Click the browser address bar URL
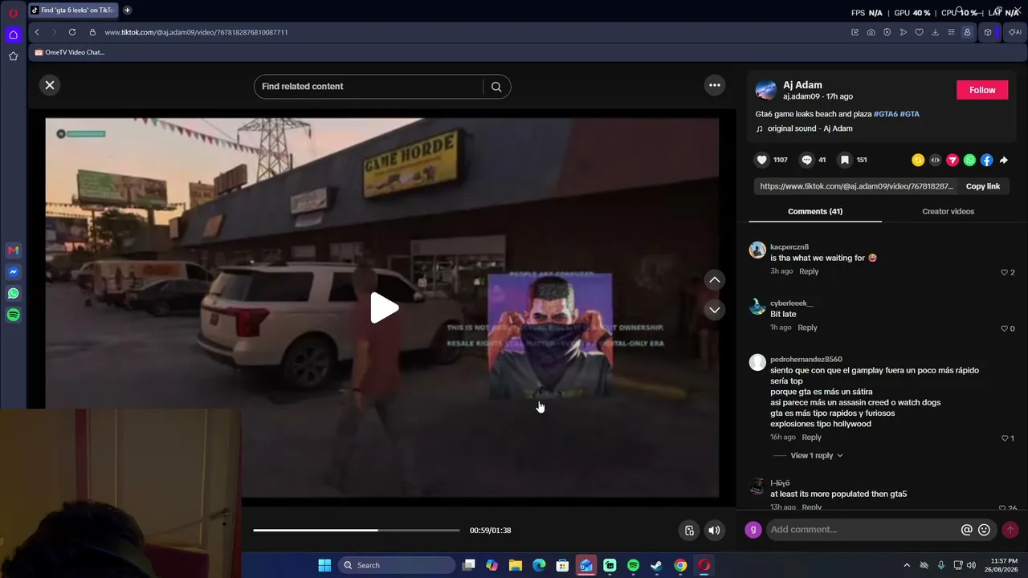The width and height of the screenshot is (1028, 578). pyautogui.click(x=196, y=32)
